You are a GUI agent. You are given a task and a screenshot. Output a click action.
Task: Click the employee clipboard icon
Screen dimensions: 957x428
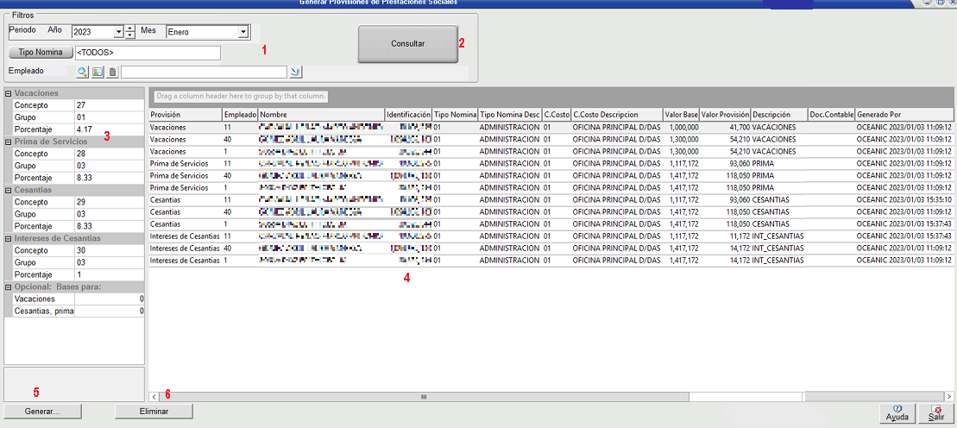(112, 72)
